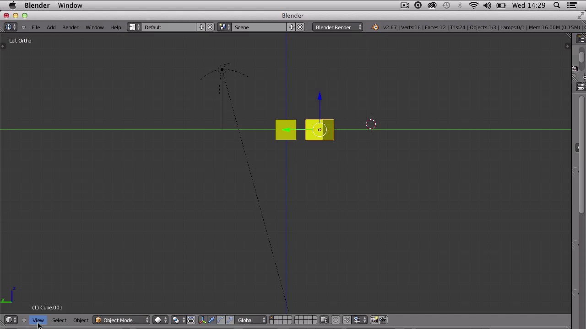Collapse the 3D View header menus

(24, 320)
